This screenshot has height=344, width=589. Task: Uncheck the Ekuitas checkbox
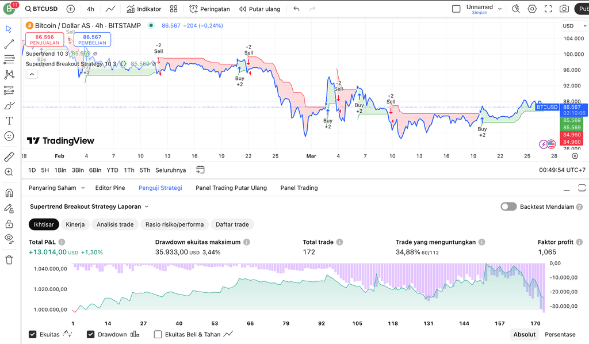(33, 334)
